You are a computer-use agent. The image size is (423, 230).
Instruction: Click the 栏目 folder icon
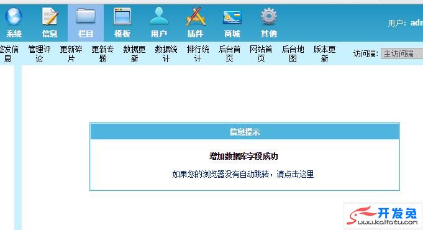pos(86,16)
